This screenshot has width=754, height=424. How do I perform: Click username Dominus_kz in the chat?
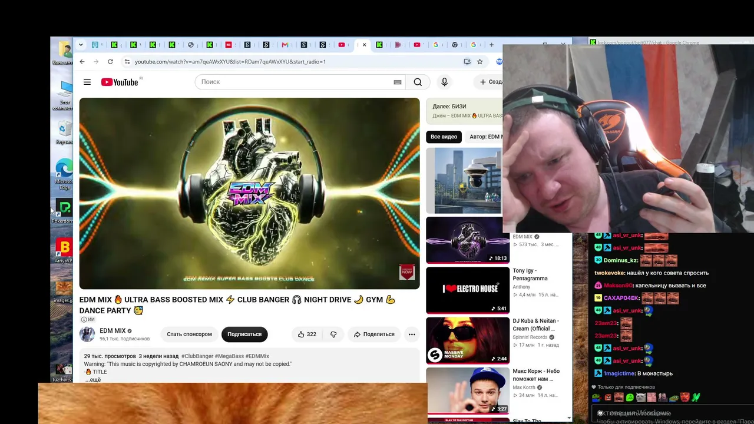tap(620, 260)
